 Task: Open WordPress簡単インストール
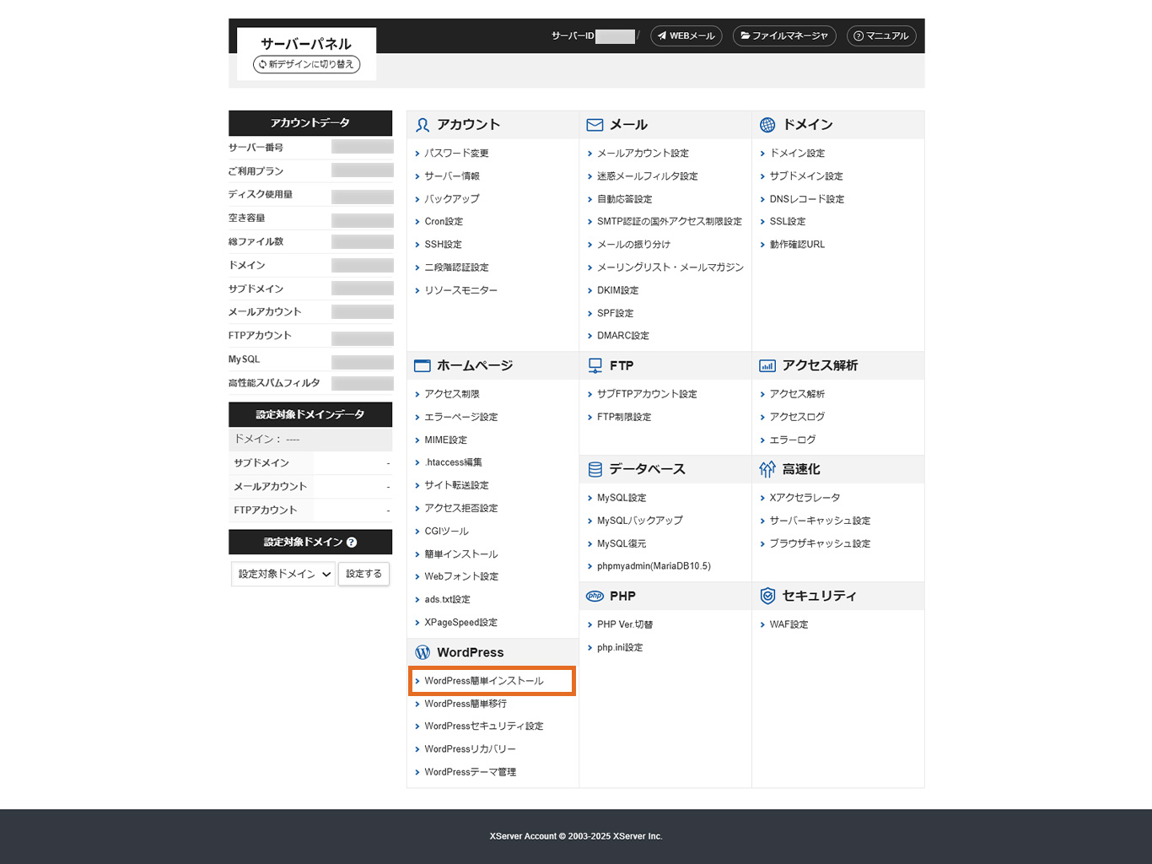click(x=484, y=681)
